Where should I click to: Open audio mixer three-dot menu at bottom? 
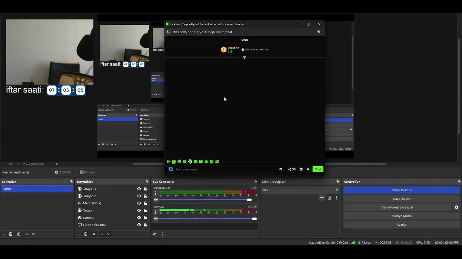pos(163,234)
